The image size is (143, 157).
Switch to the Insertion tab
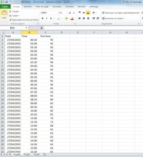pos(28,7)
